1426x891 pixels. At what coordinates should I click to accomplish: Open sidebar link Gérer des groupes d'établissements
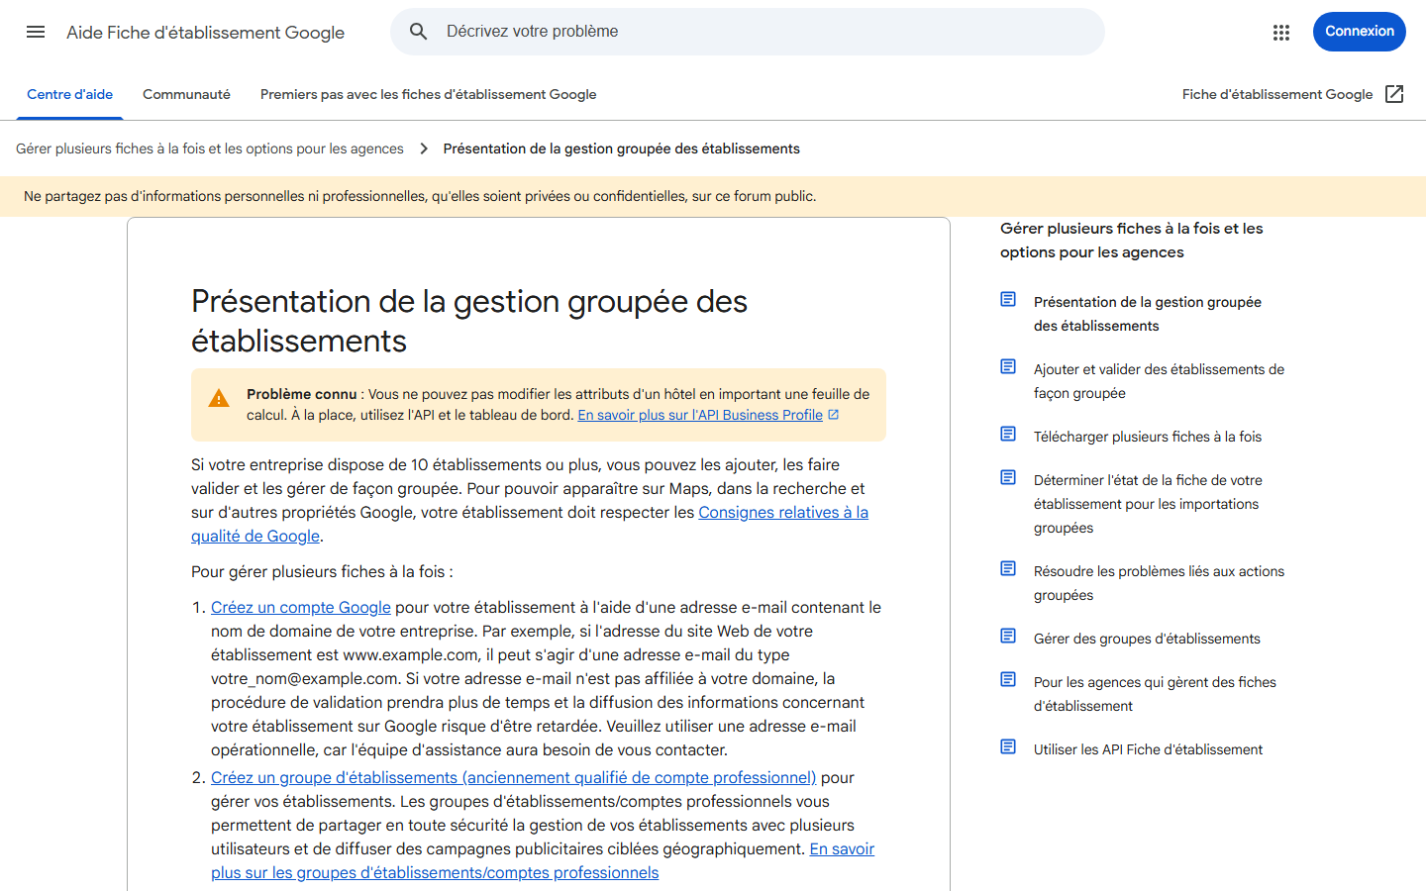point(1147,639)
